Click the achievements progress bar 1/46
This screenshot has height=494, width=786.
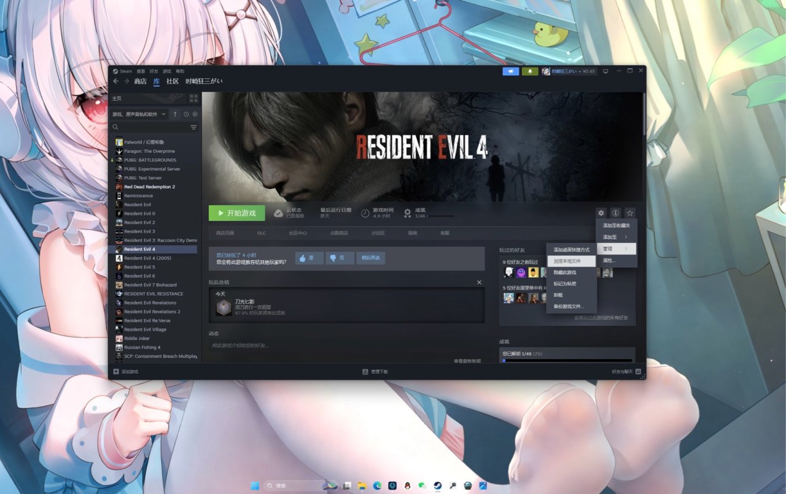pyautogui.click(x=567, y=360)
